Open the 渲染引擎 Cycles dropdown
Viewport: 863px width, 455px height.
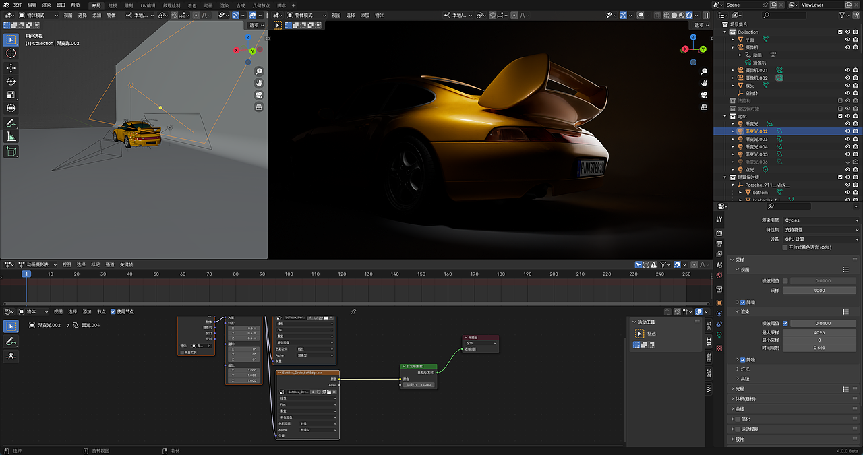click(x=821, y=220)
